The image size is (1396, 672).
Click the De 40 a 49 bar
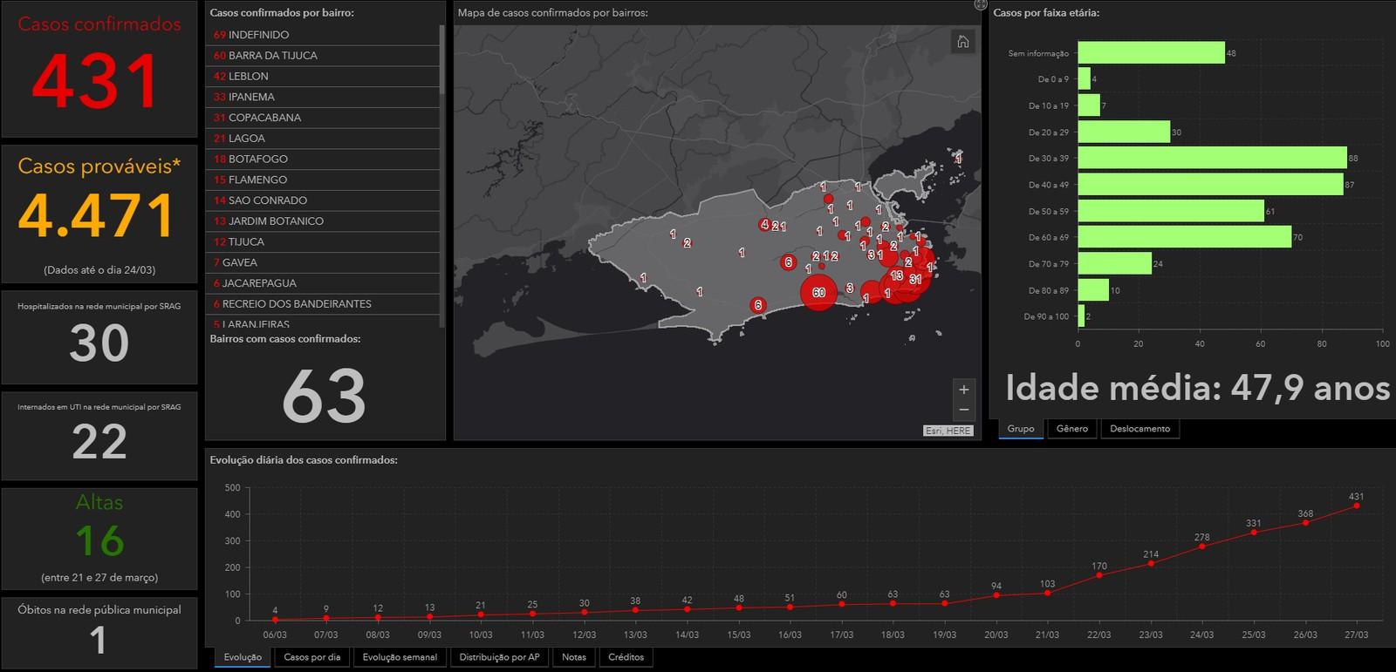tap(1211, 184)
